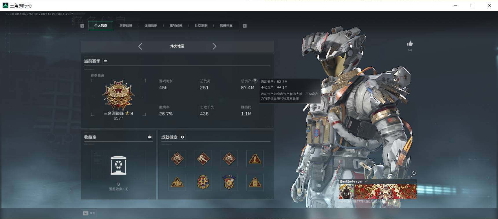Click the help question mark beside 总资产
This screenshot has height=219, width=498.
pos(255,81)
